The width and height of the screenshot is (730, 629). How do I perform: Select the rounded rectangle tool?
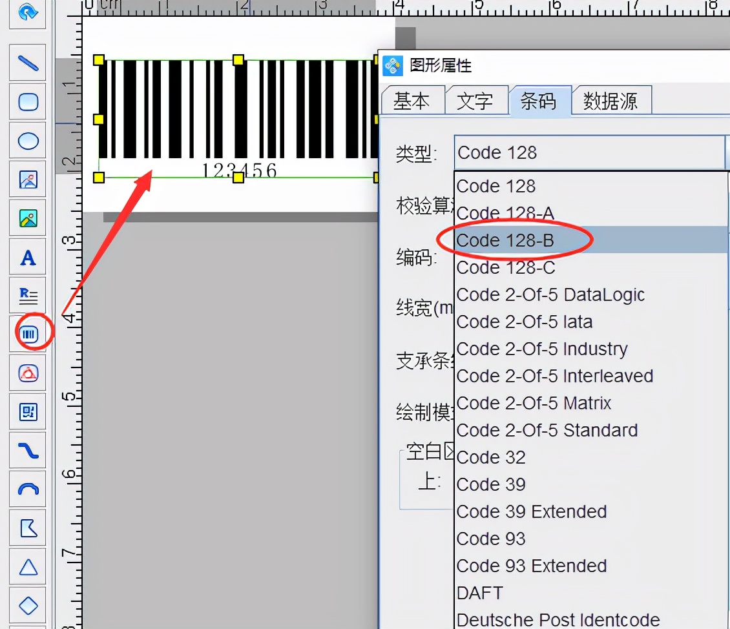[27, 101]
